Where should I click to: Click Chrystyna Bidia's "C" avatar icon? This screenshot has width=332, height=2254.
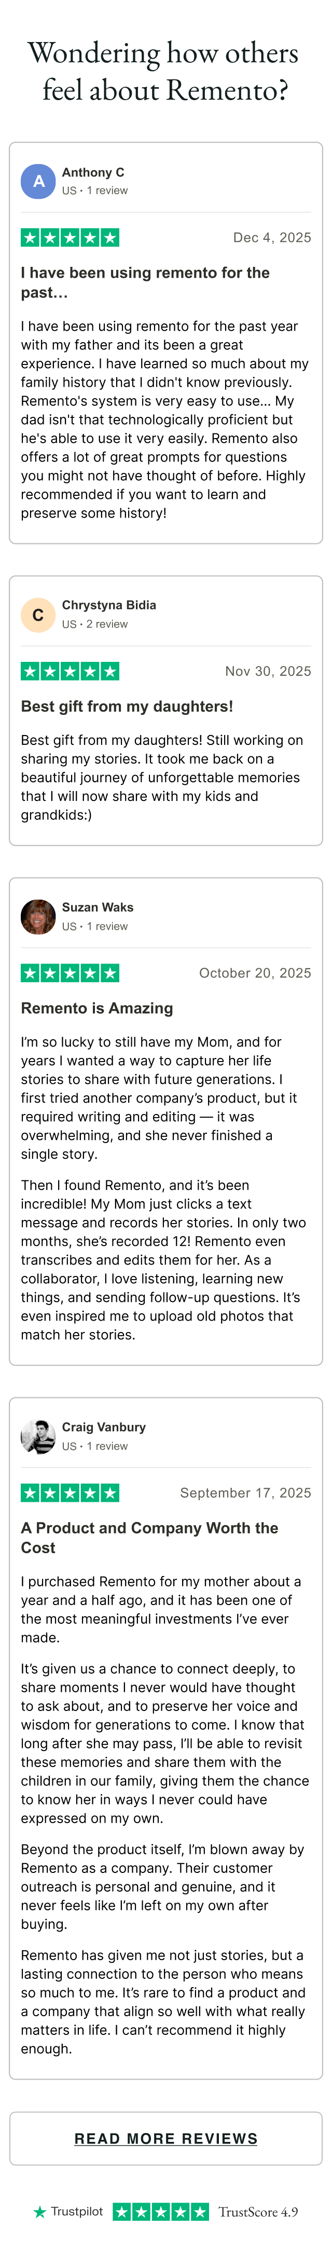tap(38, 615)
